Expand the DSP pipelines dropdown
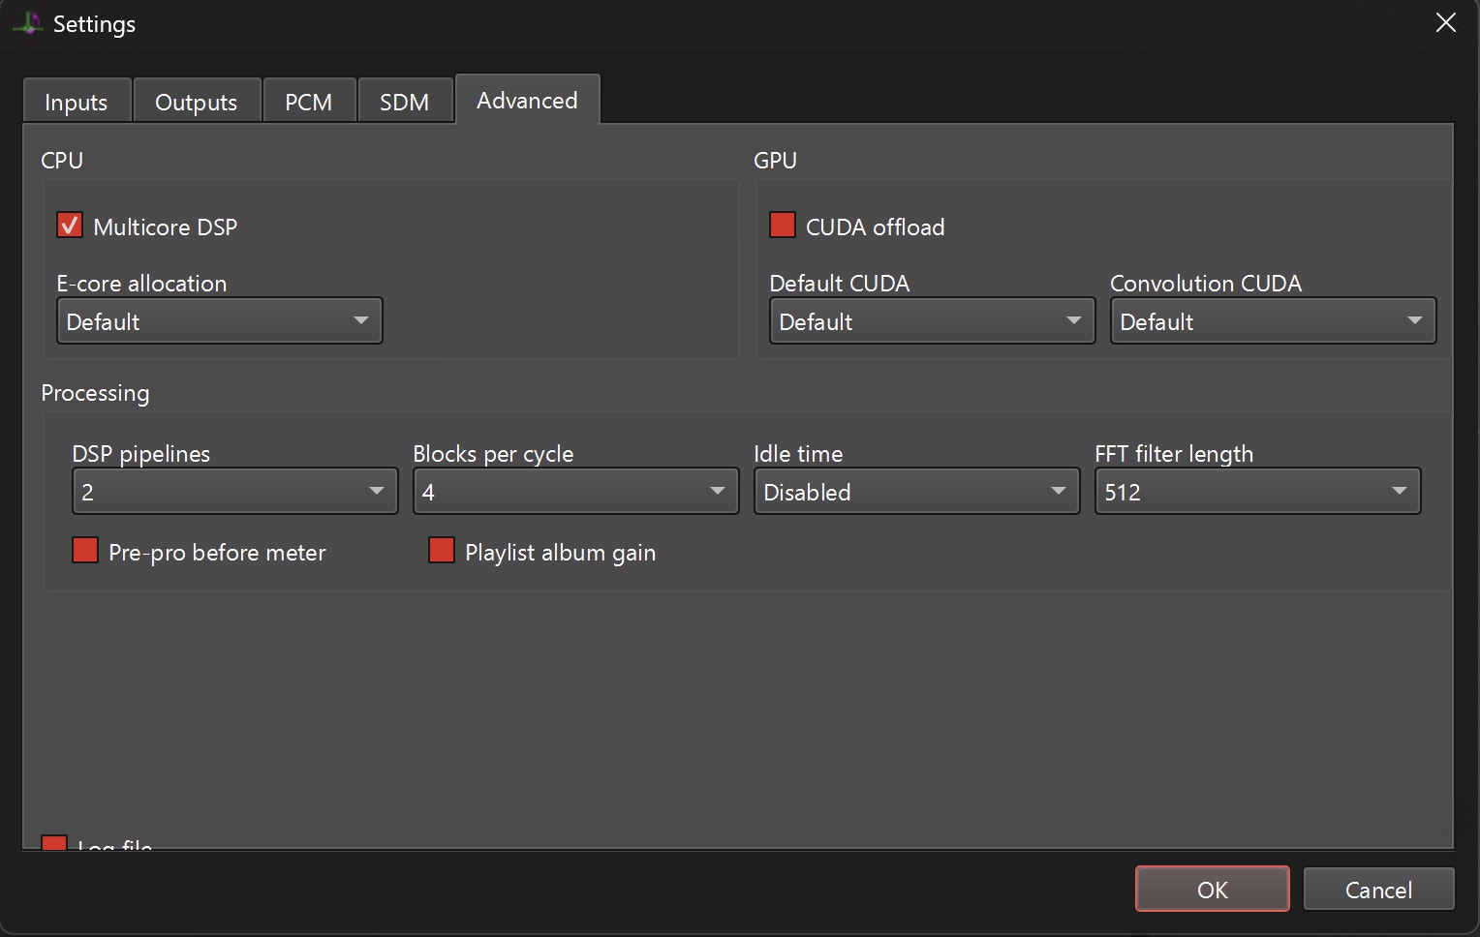This screenshot has height=937, width=1480. coord(235,491)
